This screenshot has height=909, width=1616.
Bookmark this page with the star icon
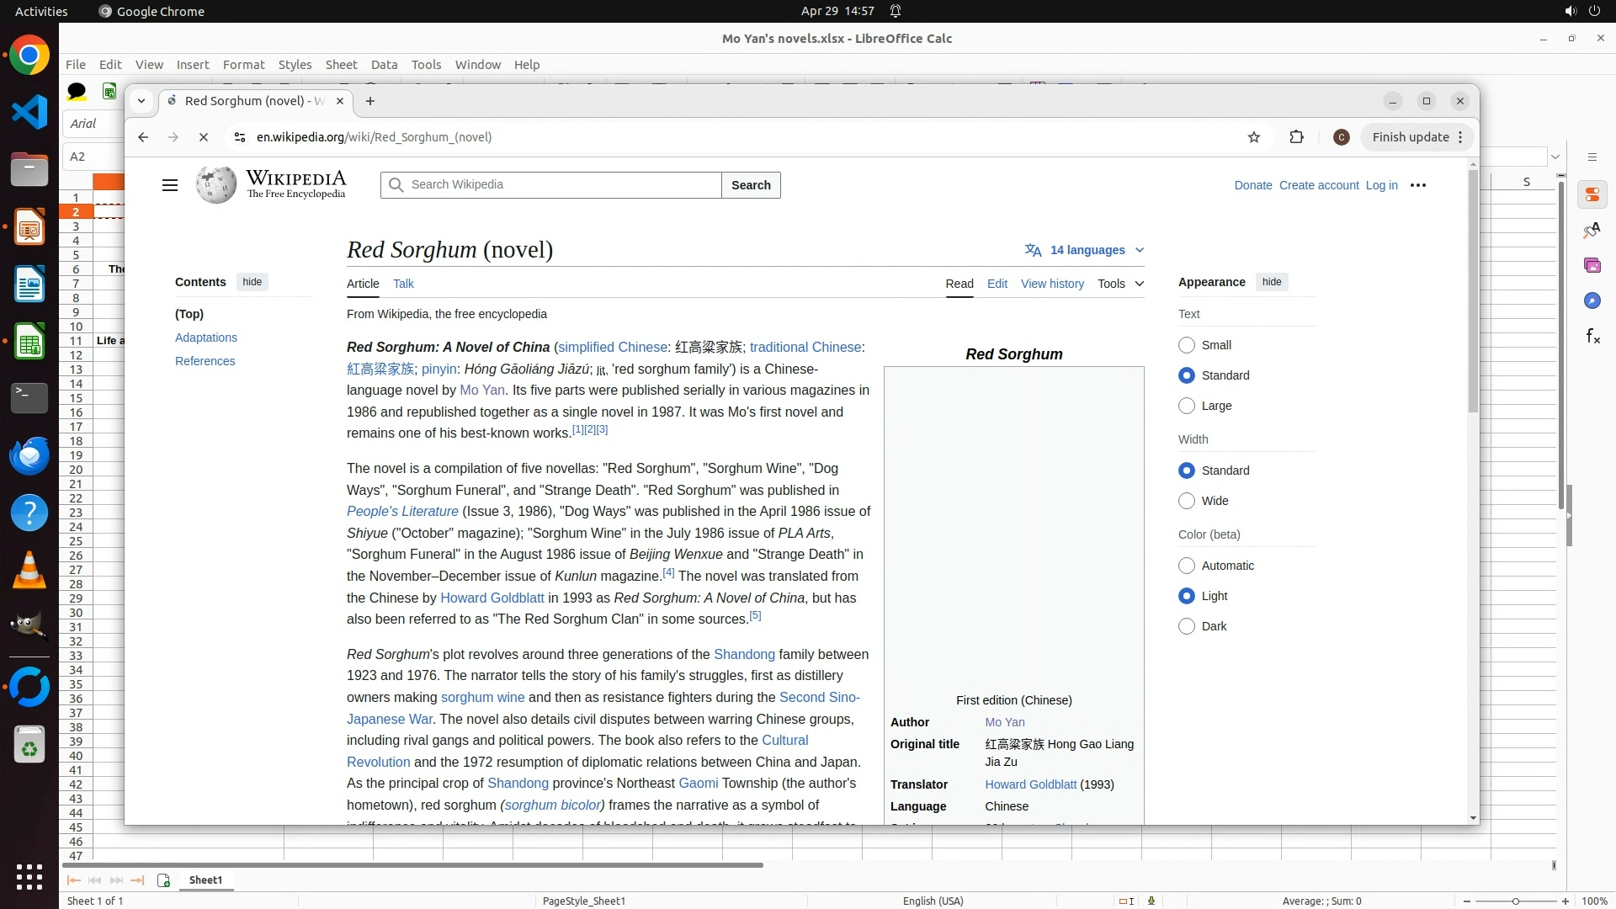pos(1254,137)
